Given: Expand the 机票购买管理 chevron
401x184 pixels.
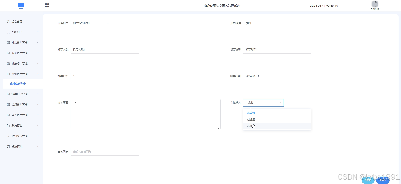Looking at the screenshot, I should 38,63.
